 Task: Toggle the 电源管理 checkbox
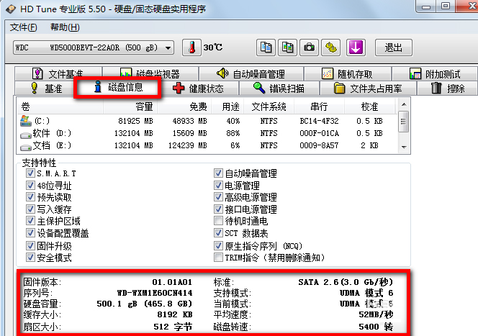pyautogui.click(x=218, y=185)
